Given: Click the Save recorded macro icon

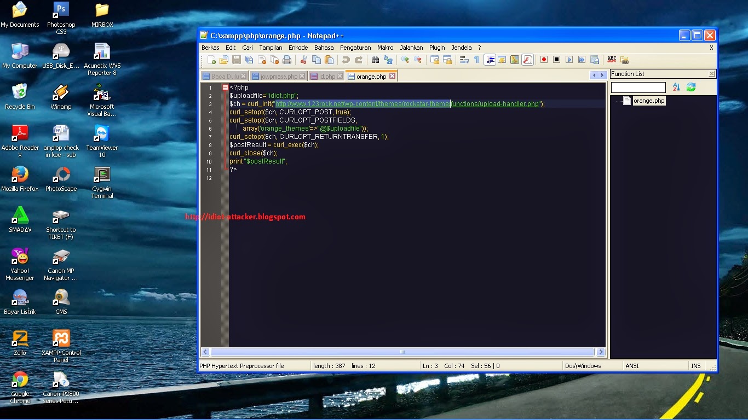Looking at the screenshot, I should tap(594, 60).
